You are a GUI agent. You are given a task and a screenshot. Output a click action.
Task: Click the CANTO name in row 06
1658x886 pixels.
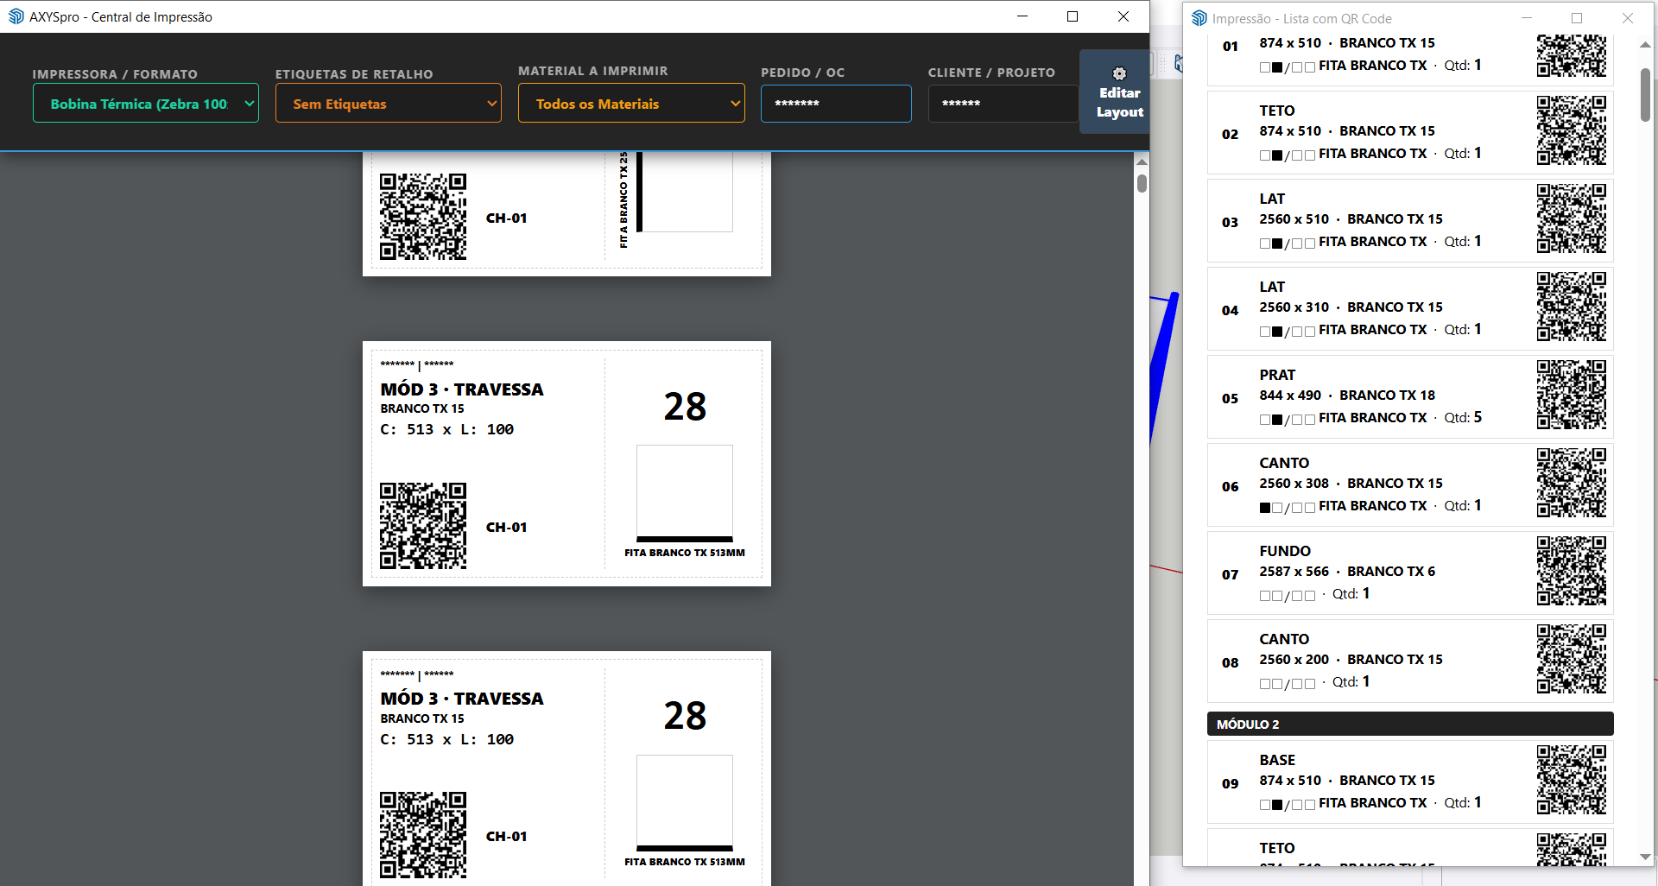(1284, 463)
